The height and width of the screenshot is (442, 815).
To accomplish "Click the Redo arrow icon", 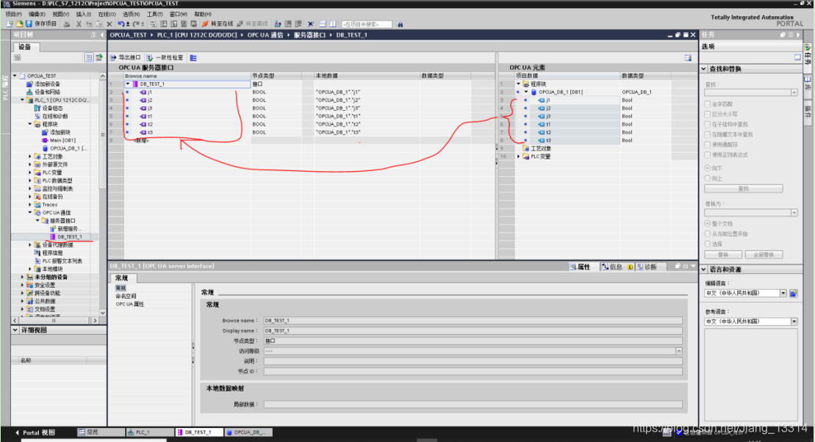I will click(136, 24).
